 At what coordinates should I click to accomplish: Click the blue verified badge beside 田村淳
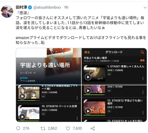tap(30, 7)
